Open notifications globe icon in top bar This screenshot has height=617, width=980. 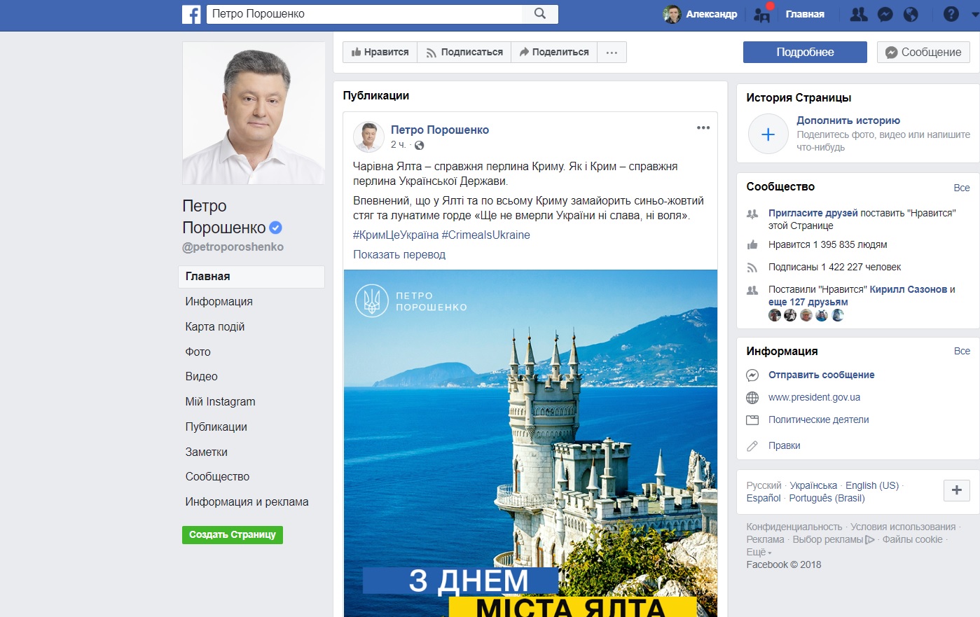click(x=911, y=14)
